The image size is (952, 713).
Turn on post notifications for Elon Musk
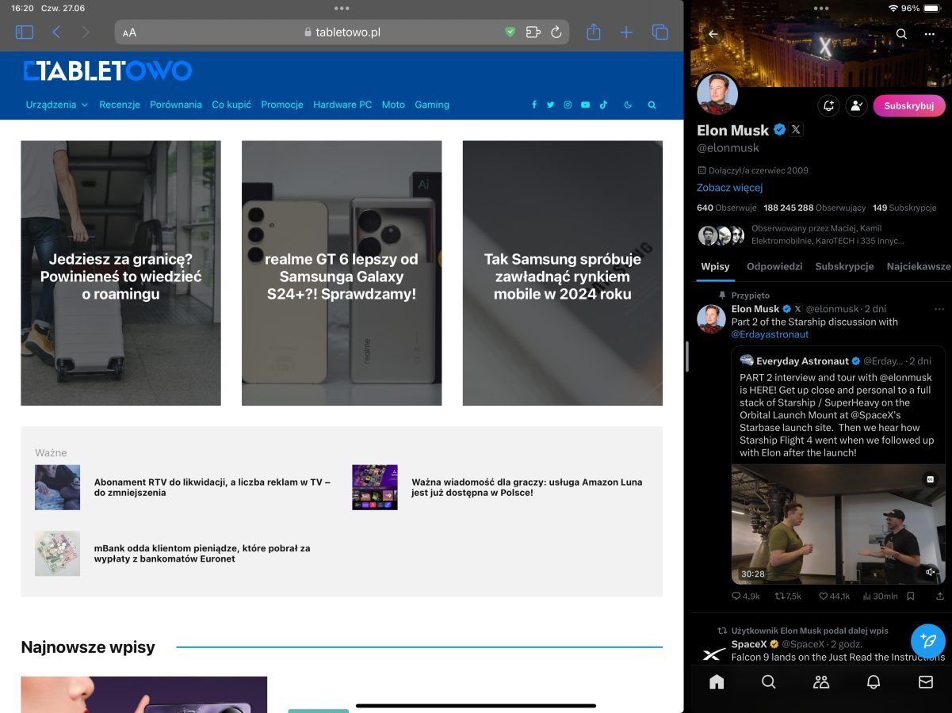pyautogui.click(x=828, y=105)
